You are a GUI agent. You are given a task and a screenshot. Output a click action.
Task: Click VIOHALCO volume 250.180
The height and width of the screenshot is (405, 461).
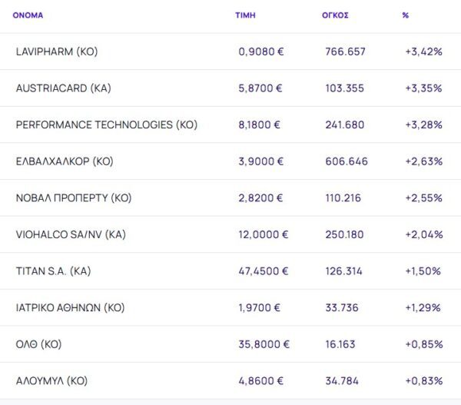[x=345, y=234]
